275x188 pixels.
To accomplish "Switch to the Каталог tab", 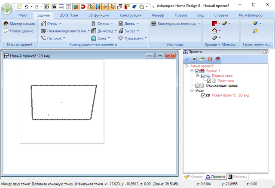I will [193, 176].
